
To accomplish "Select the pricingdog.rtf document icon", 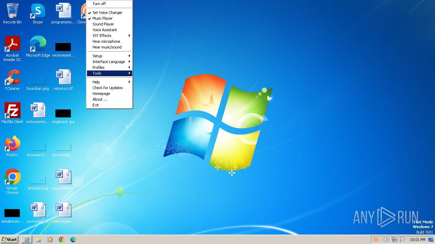I will (x=38, y=213).
